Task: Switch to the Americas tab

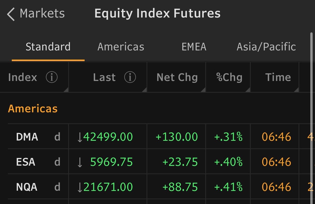Action: pos(121,47)
